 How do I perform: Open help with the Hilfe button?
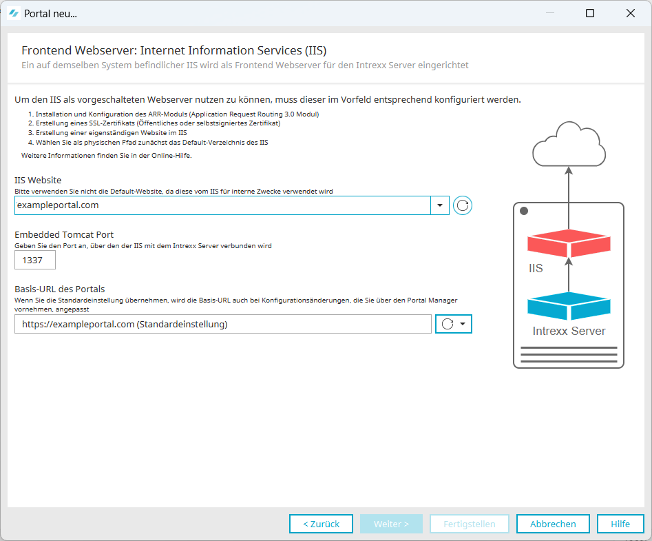(x=620, y=524)
